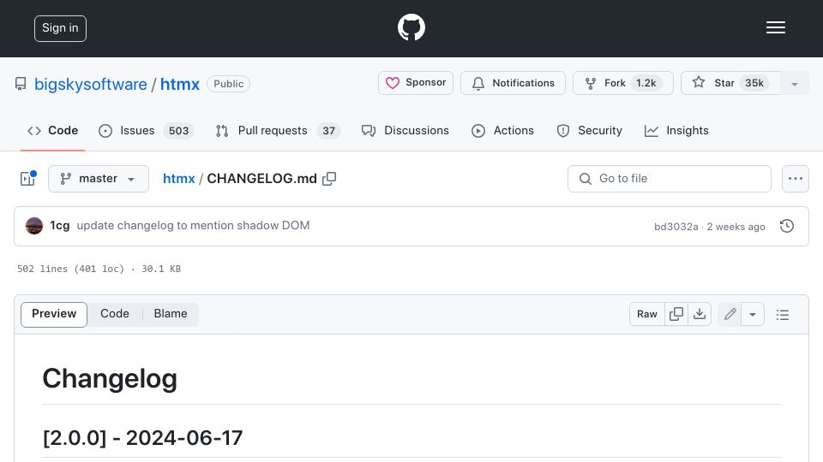Screen dimensions: 823x462
Task: Expand the Star lists dropdown arrow
Action: pyautogui.click(x=794, y=84)
